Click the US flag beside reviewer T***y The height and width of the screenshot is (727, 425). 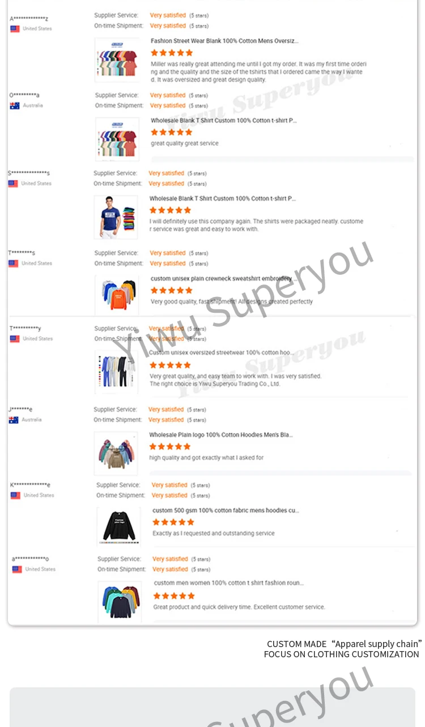pyautogui.click(x=15, y=339)
